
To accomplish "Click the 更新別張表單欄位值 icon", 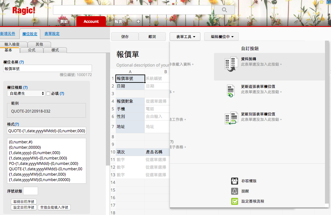I will pyautogui.click(x=231, y=119).
